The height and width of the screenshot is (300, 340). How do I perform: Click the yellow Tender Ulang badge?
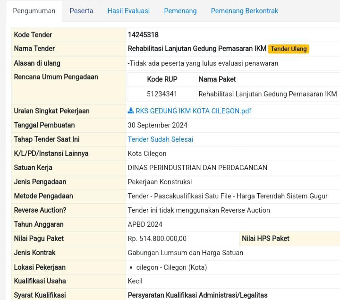tap(289, 49)
